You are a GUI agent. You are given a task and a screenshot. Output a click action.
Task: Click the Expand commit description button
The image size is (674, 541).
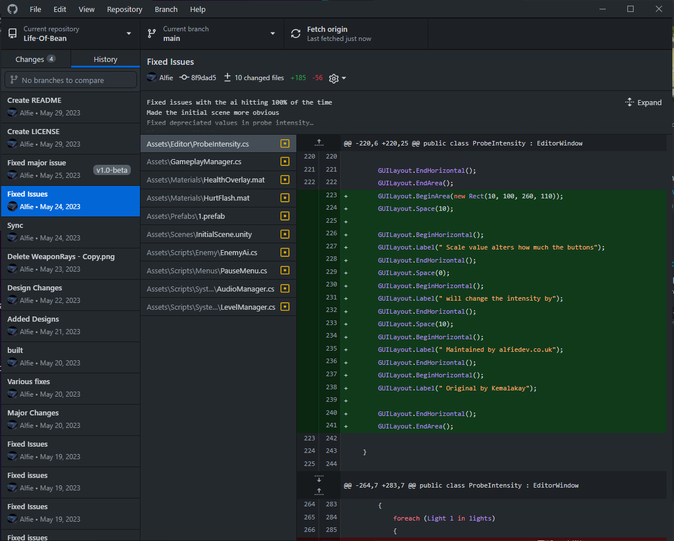[x=643, y=102]
